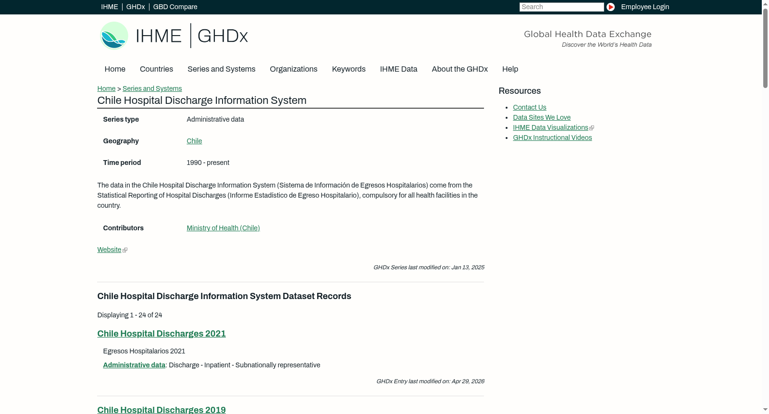Click the GHDx link in top bar

pyautogui.click(x=136, y=7)
